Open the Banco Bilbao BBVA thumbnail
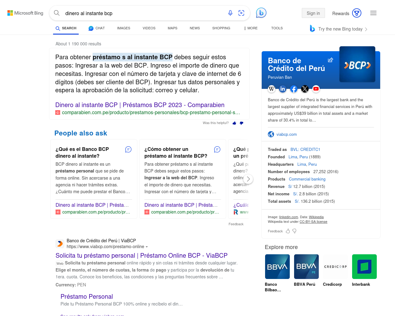This screenshot has height=316, width=395. pyautogui.click(x=277, y=267)
